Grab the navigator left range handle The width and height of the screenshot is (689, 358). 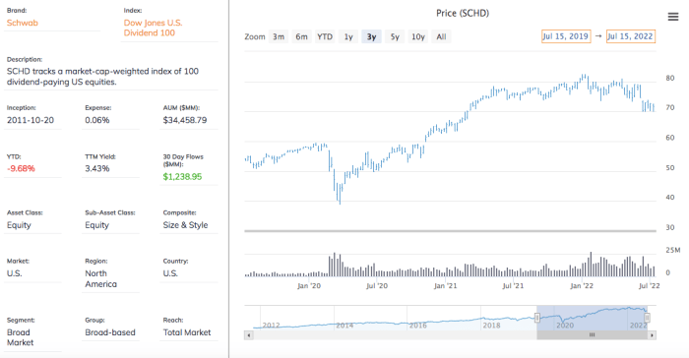(537, 318)
